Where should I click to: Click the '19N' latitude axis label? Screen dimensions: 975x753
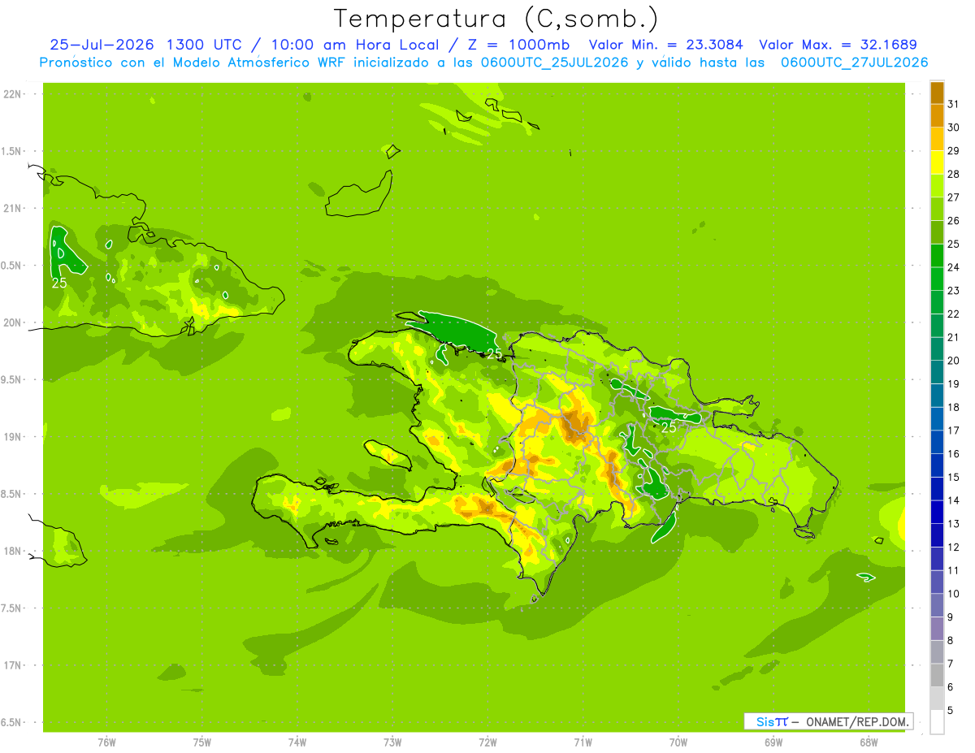11,437
